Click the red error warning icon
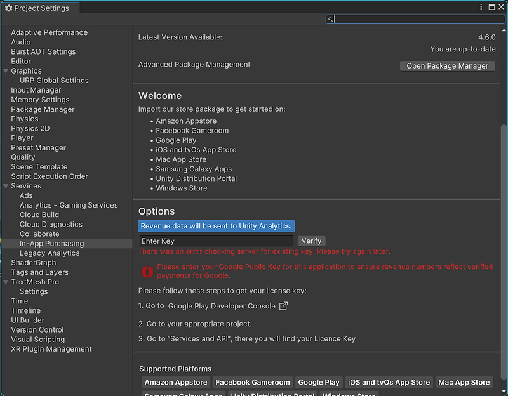Screen dimensions: 508x396 (x=147, y=272)
